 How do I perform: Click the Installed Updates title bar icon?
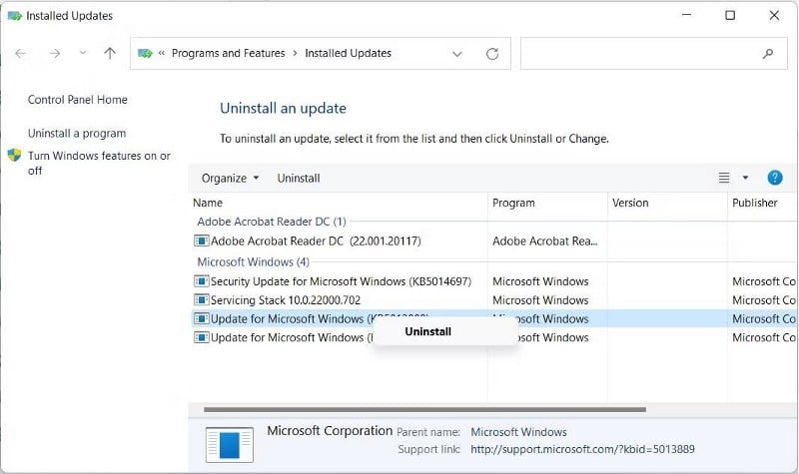click(x=15, y=16)
